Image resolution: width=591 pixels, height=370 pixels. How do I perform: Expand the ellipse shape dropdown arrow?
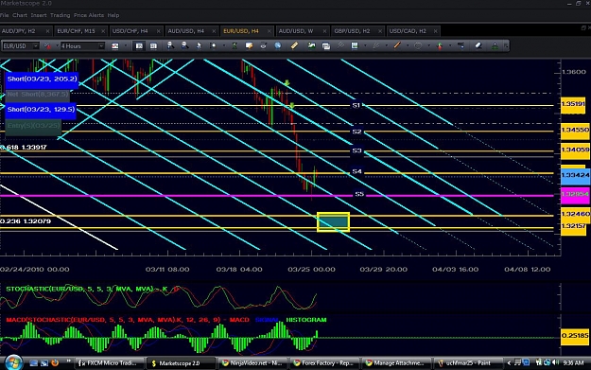coord(429,45)
